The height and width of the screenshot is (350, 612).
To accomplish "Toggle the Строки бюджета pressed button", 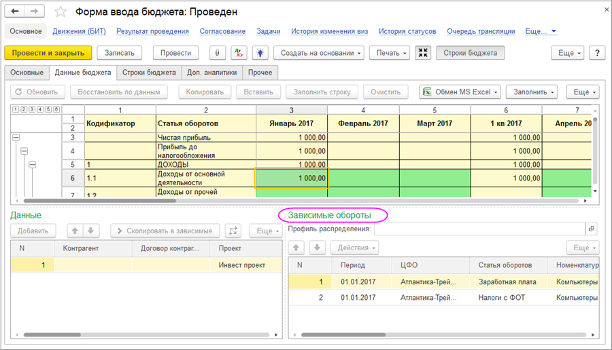I will [471, 53].
